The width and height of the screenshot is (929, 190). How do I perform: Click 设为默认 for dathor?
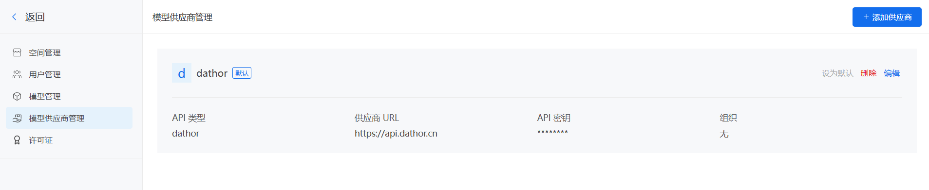(837, 73)
